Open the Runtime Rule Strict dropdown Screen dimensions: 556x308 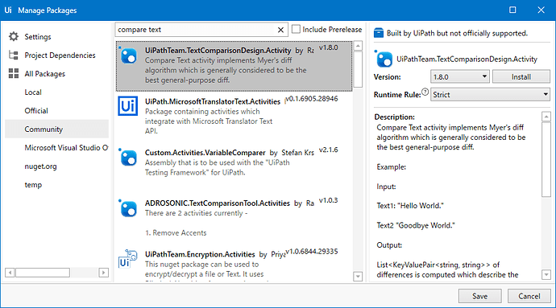tap(490, 95)
